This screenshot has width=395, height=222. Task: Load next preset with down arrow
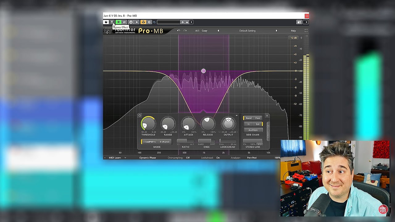[187, 22]
